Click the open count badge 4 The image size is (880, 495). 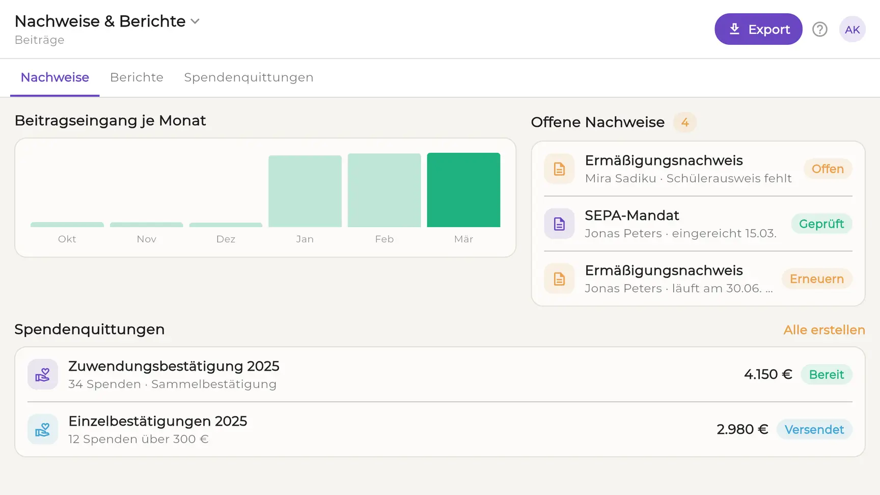tap(685, 122)
